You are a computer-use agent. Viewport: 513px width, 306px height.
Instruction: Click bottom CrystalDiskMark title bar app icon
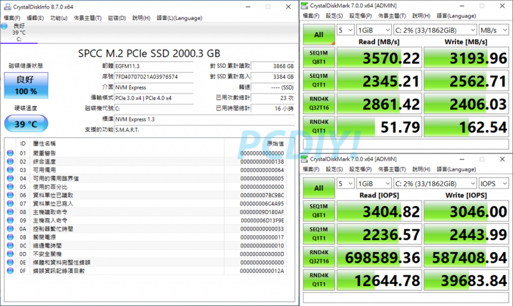click(x=305, y=159)
